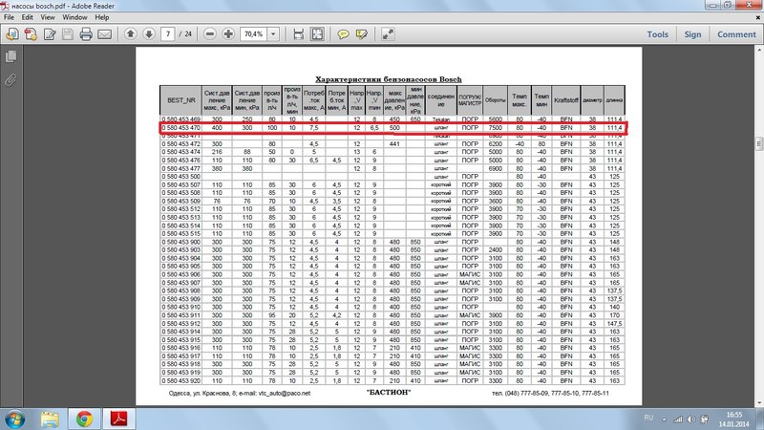764x430 pixels.
Task: Open the page thumbnails panel
Action: [11, 58]
